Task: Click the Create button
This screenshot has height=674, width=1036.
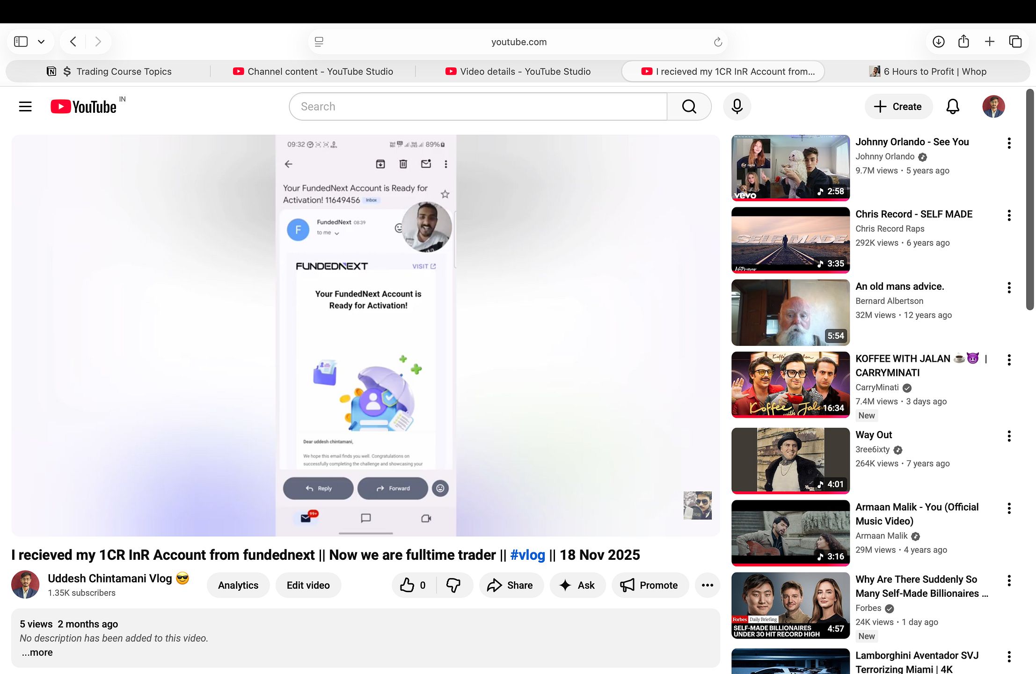Action: point(898,107)
